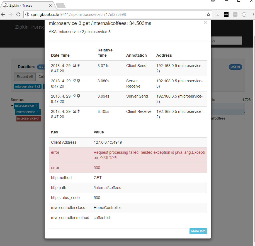Click the cast screen extension icon
255x246 pixels.
point(217,15)
